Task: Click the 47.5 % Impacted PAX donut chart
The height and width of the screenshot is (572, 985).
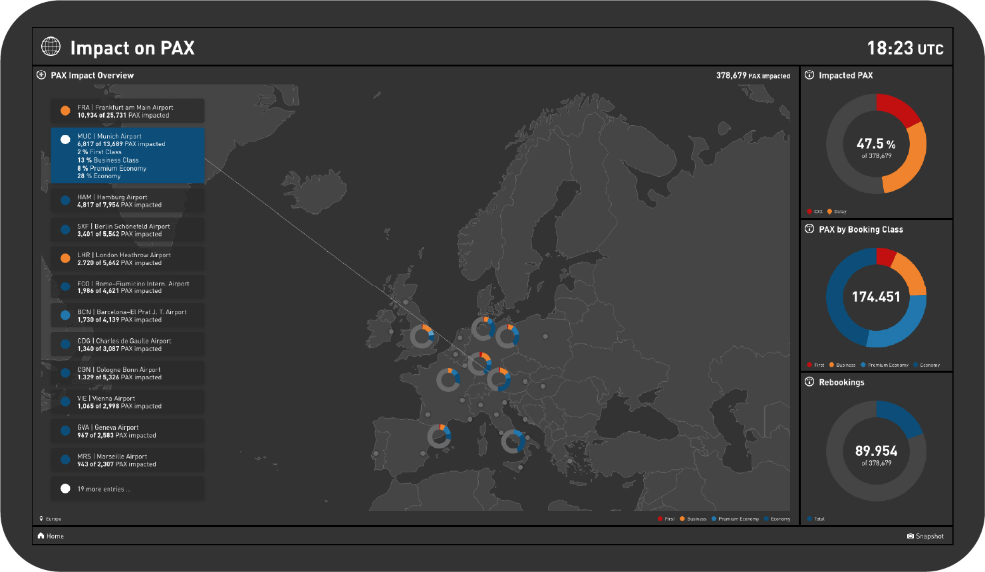Action: tap(876, 143)
